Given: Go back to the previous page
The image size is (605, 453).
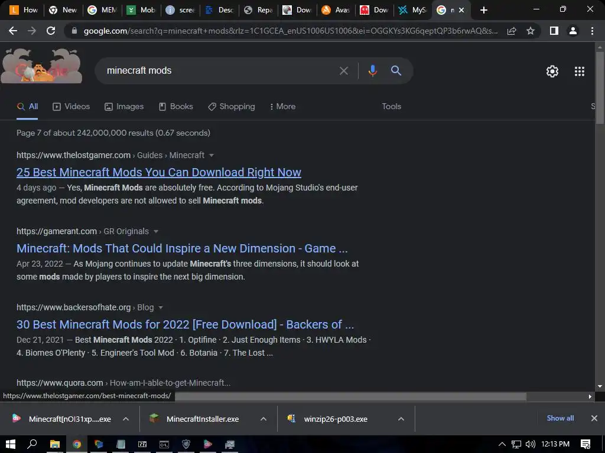Looking at the screenshot, I should pos(13,31).
